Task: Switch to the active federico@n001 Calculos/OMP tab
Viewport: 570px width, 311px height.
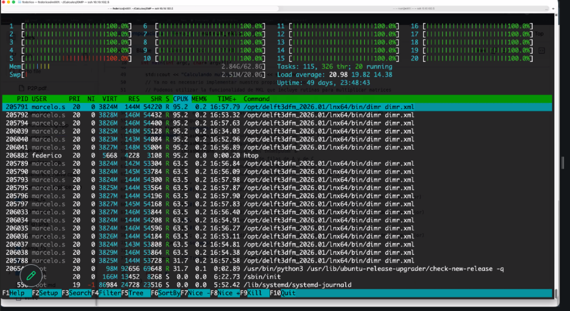Action: (140, 8)
